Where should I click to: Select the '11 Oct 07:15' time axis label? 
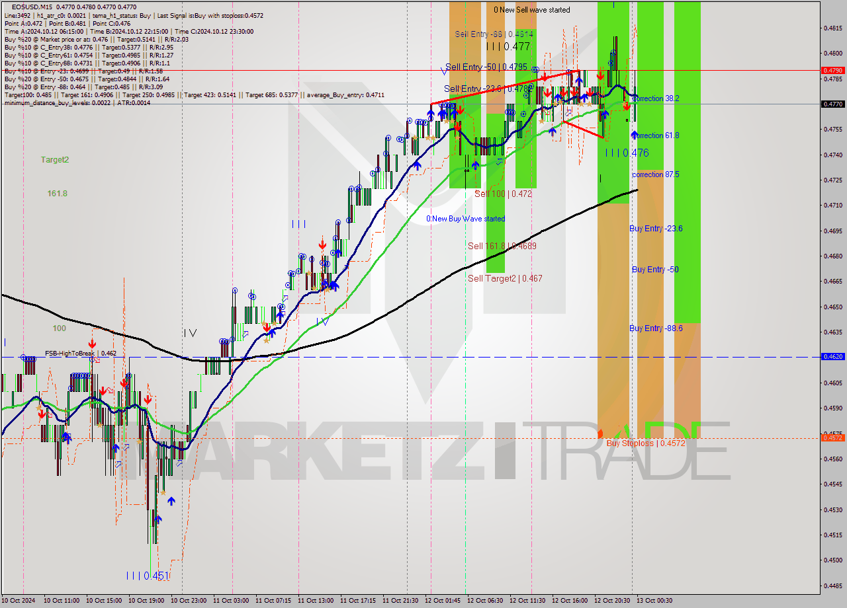coord(273,601)
